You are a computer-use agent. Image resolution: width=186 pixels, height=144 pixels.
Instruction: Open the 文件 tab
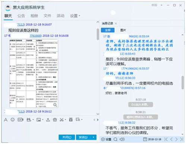point(47,16)
